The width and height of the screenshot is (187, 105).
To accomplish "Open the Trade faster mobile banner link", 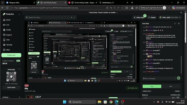I will tap(103, 12).
